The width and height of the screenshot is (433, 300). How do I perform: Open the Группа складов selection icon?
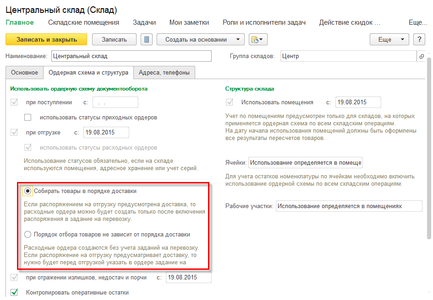[x=422, y=56]
